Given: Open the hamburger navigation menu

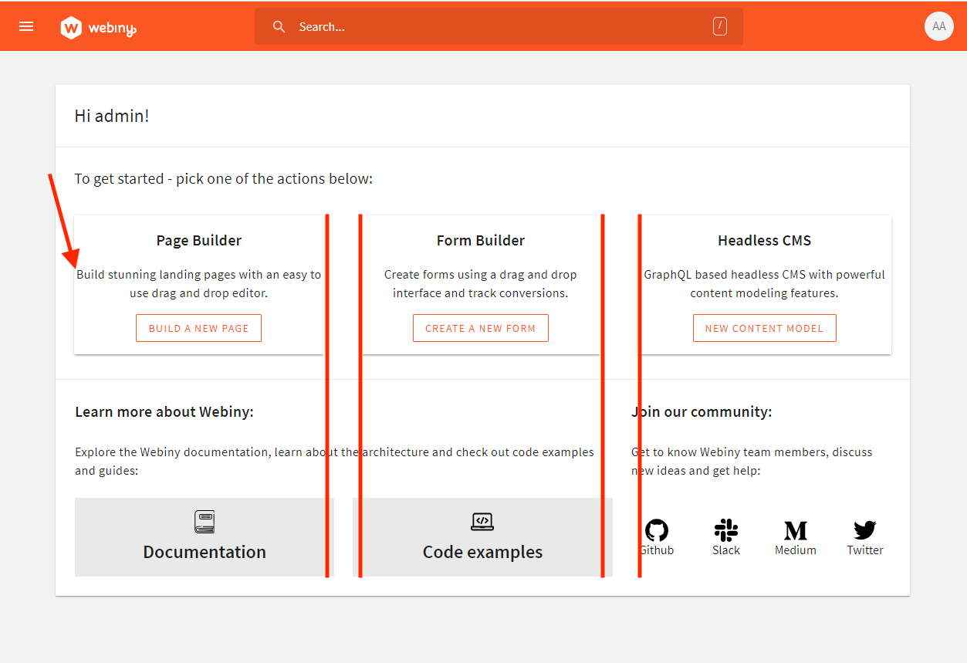Looking at the screenshot, I should [x=26, y=26].
